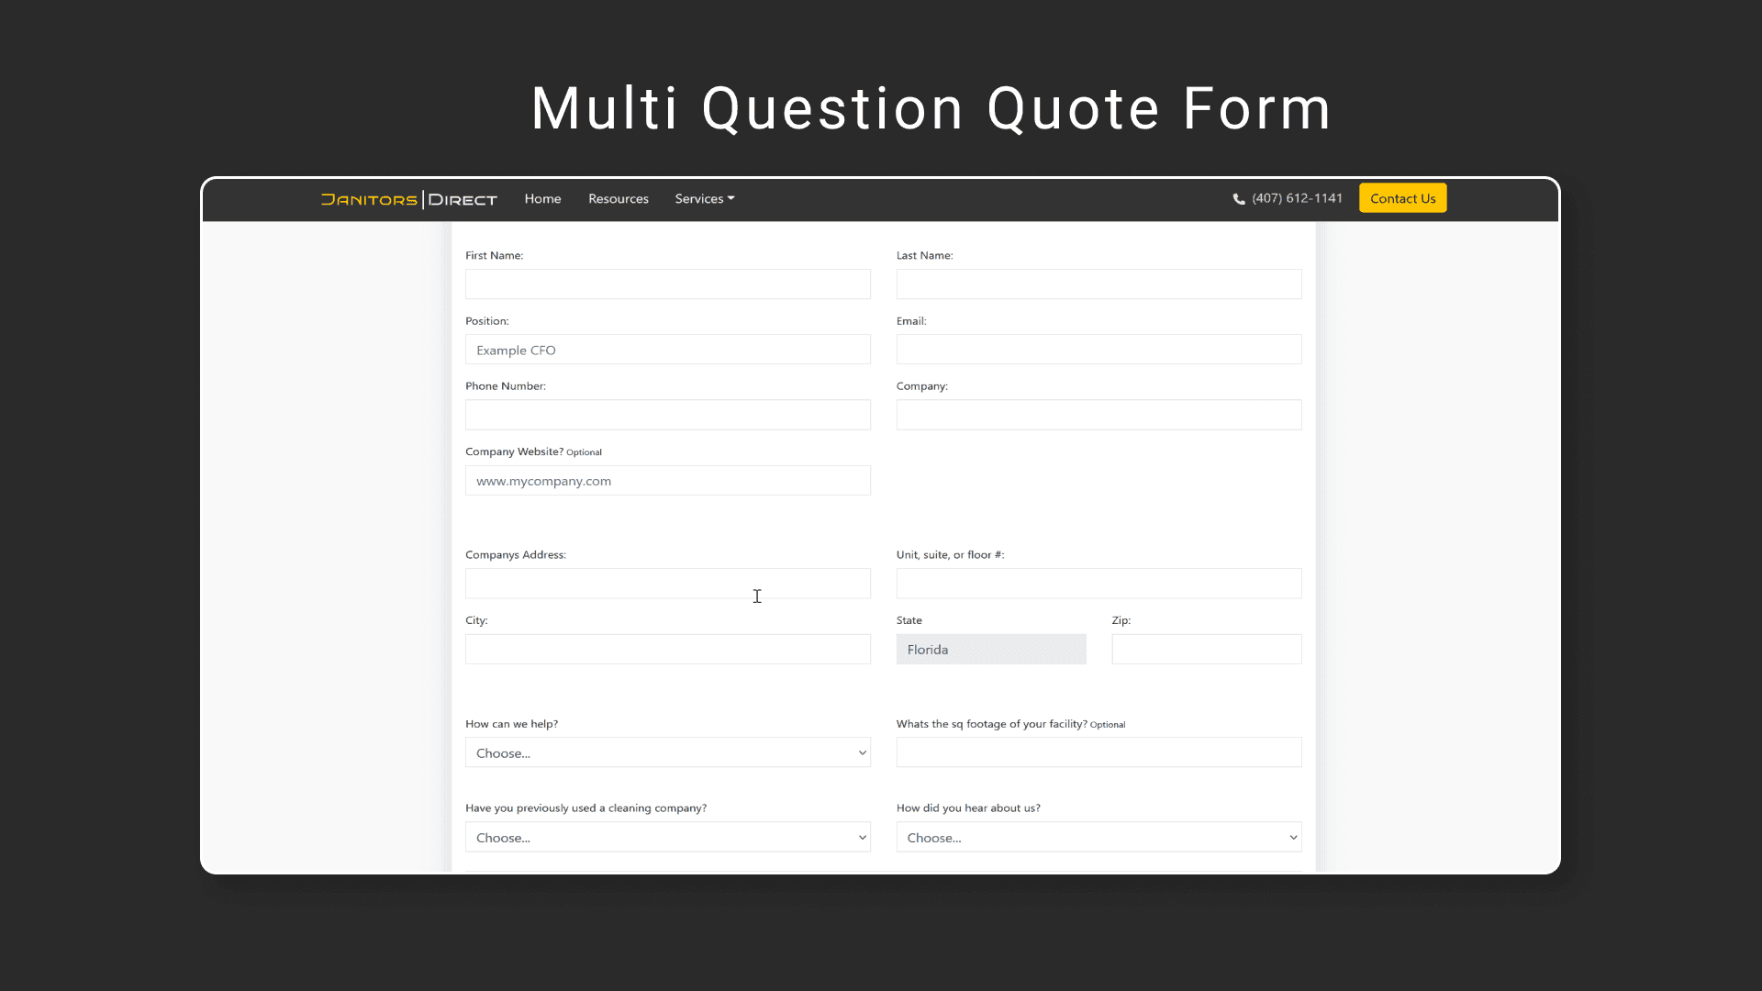Image resolution: width=1762 pixels, height=991 pixels.
Task: Click into the City field
Action: click(x=668, y=650)
